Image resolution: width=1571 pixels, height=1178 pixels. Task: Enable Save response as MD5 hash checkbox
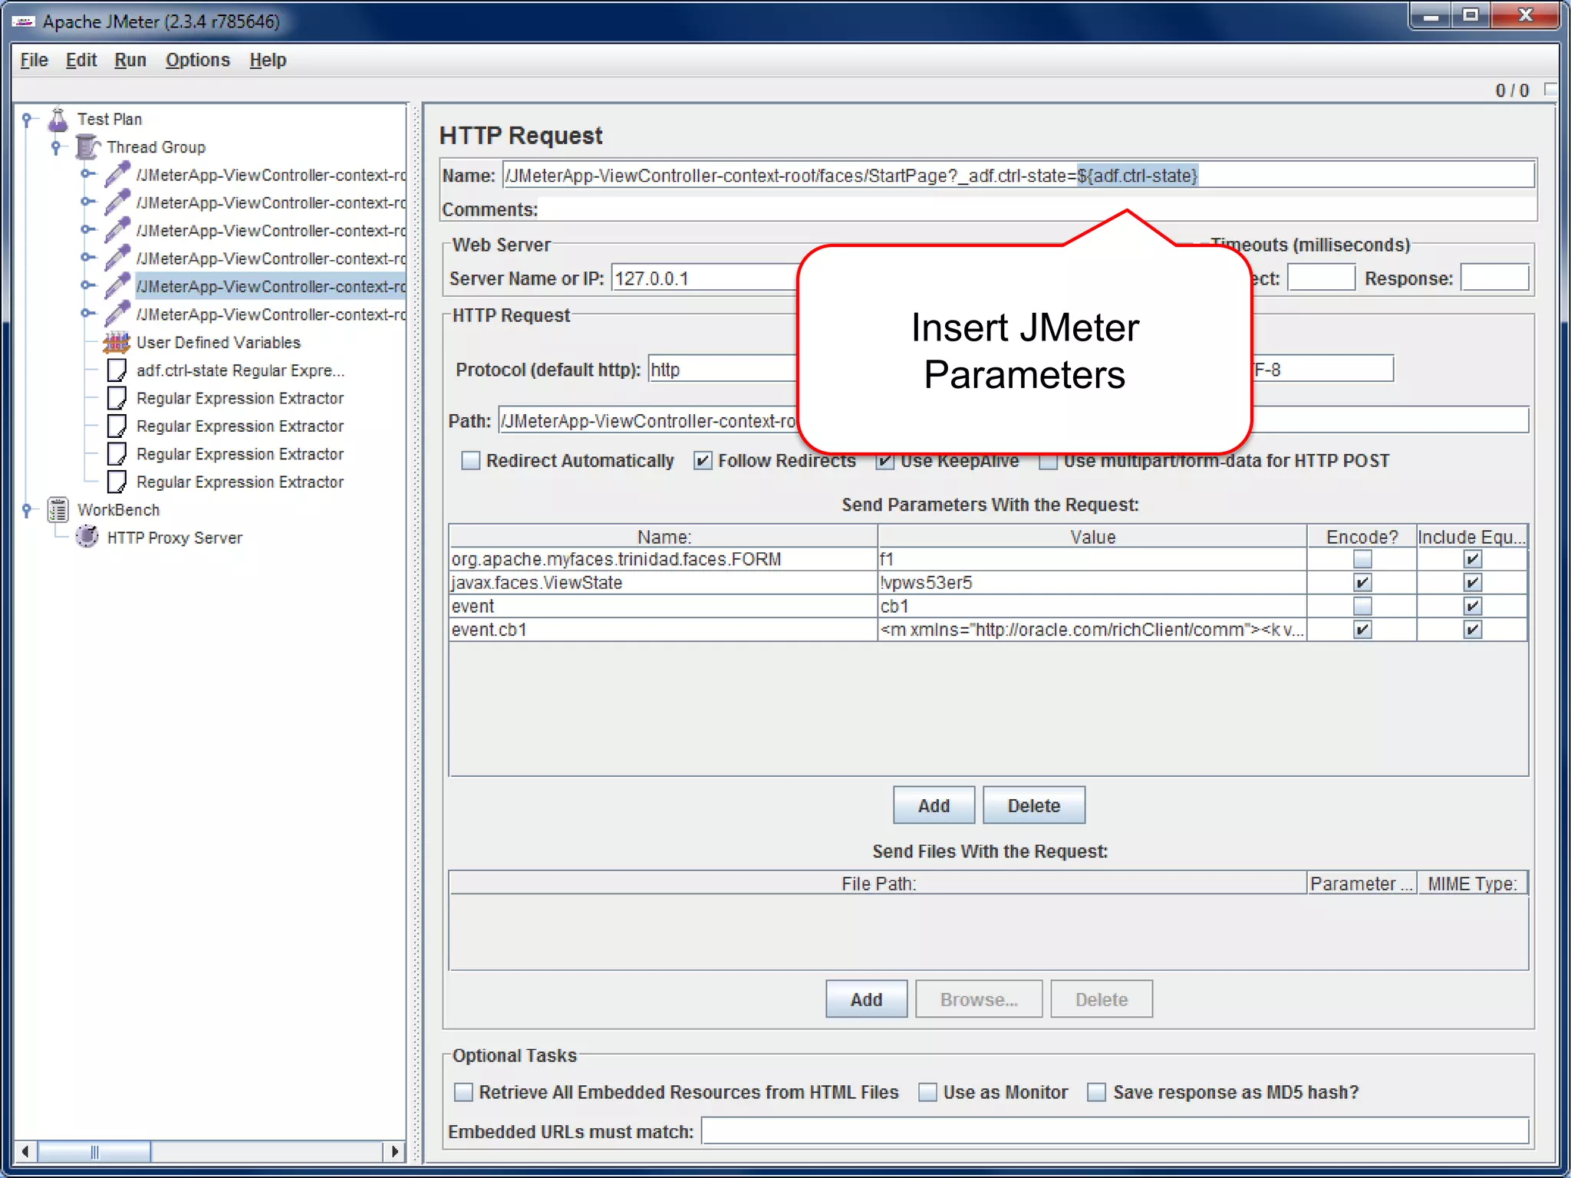1097,1092
